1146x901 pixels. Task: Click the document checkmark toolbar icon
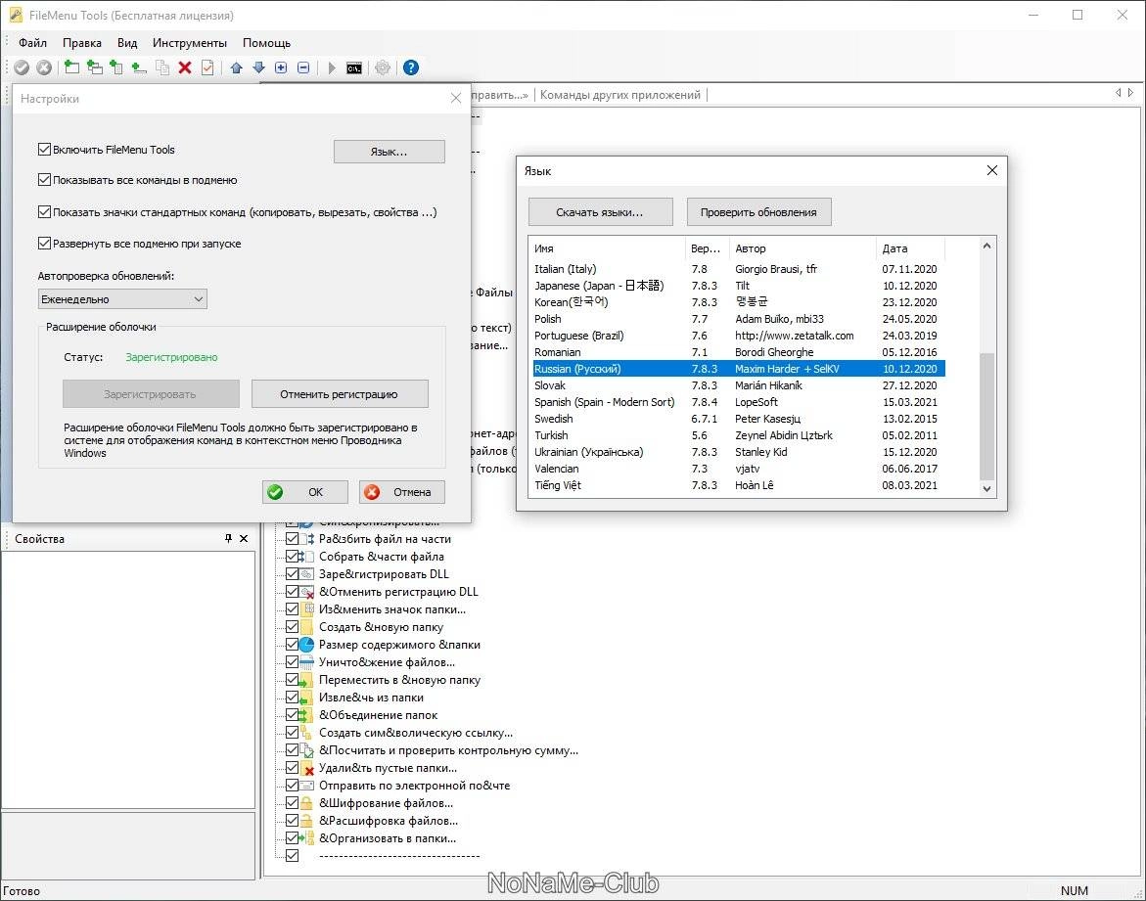point(207,68)
